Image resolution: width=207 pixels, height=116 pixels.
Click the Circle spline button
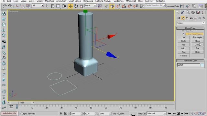click(183, 41)
